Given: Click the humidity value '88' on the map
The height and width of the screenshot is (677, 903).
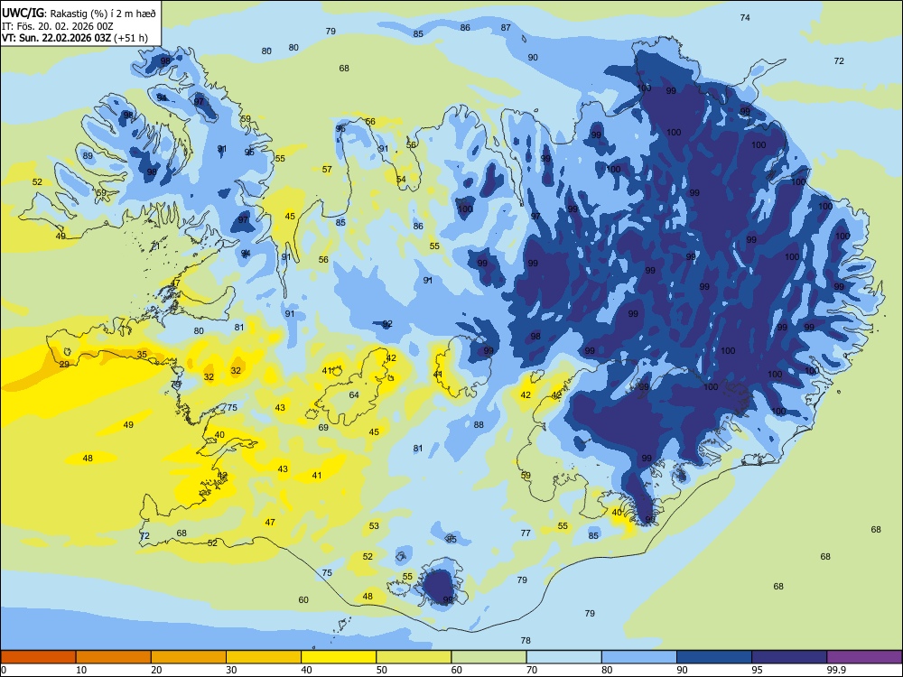Looking at the screenshot, I should tap(479, 425).
